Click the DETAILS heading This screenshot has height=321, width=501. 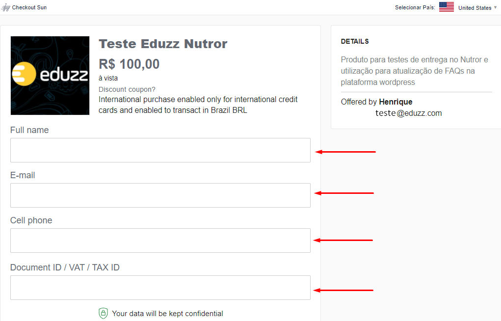[x=355, y=42]
